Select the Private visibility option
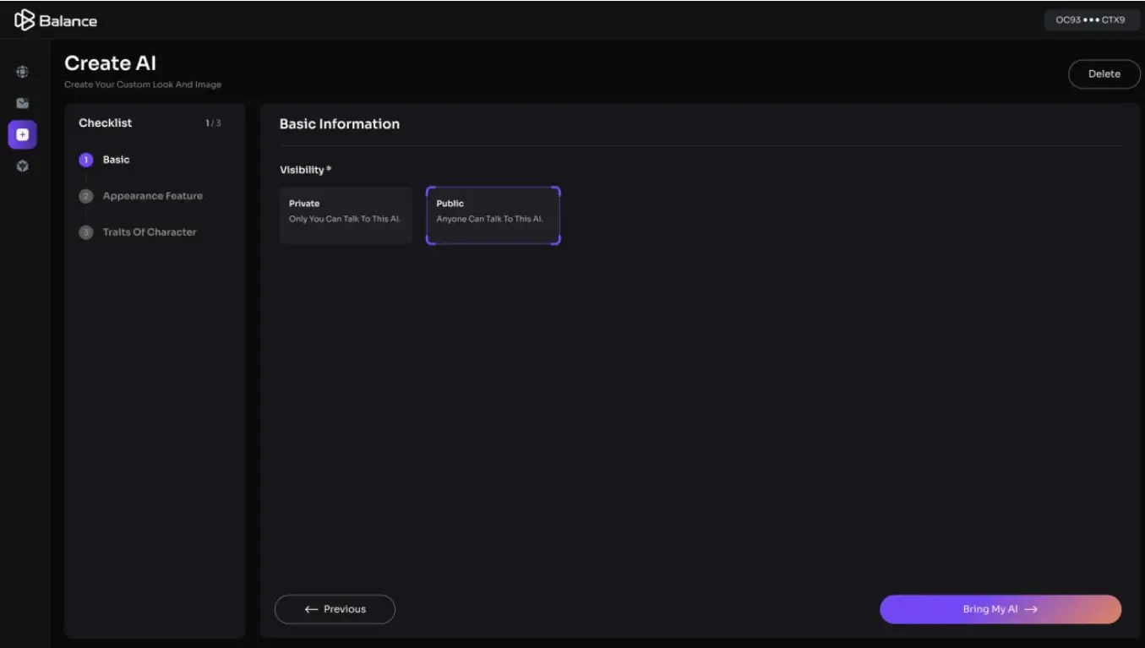1145x648 pixels. (345, 215)
